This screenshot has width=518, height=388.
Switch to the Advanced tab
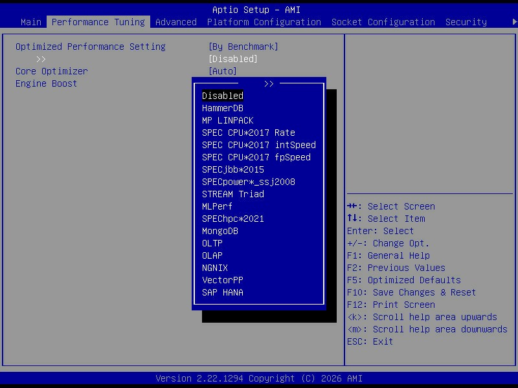[175, 22]
